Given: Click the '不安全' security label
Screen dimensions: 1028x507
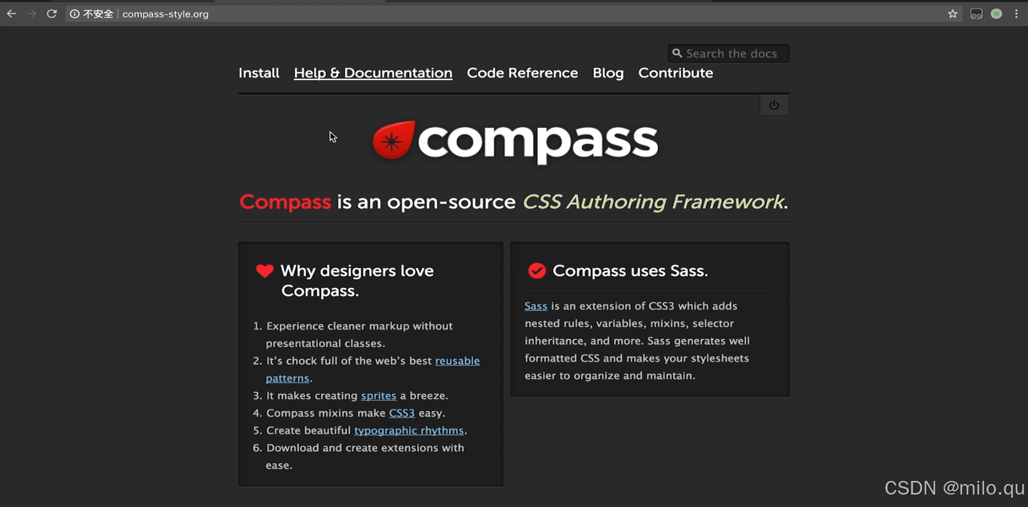Looking at the screenshot, I should (98, 14).
